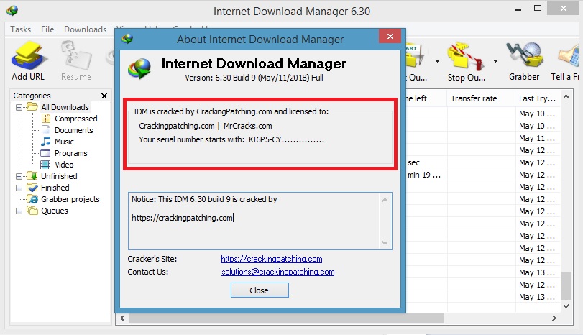Click horizontal scrollbar left arrow
Screen dimensions: 583x335
[x=122, y=318]
